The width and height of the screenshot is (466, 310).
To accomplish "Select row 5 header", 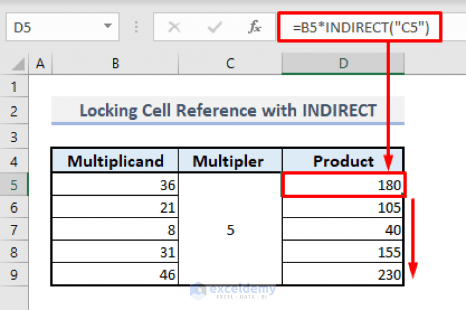I will point(14,185).
